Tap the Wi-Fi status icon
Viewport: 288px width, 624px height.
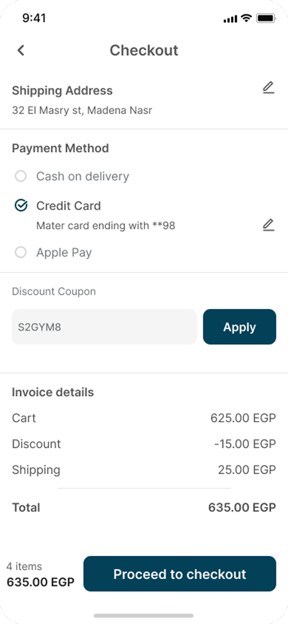point(246,18)
